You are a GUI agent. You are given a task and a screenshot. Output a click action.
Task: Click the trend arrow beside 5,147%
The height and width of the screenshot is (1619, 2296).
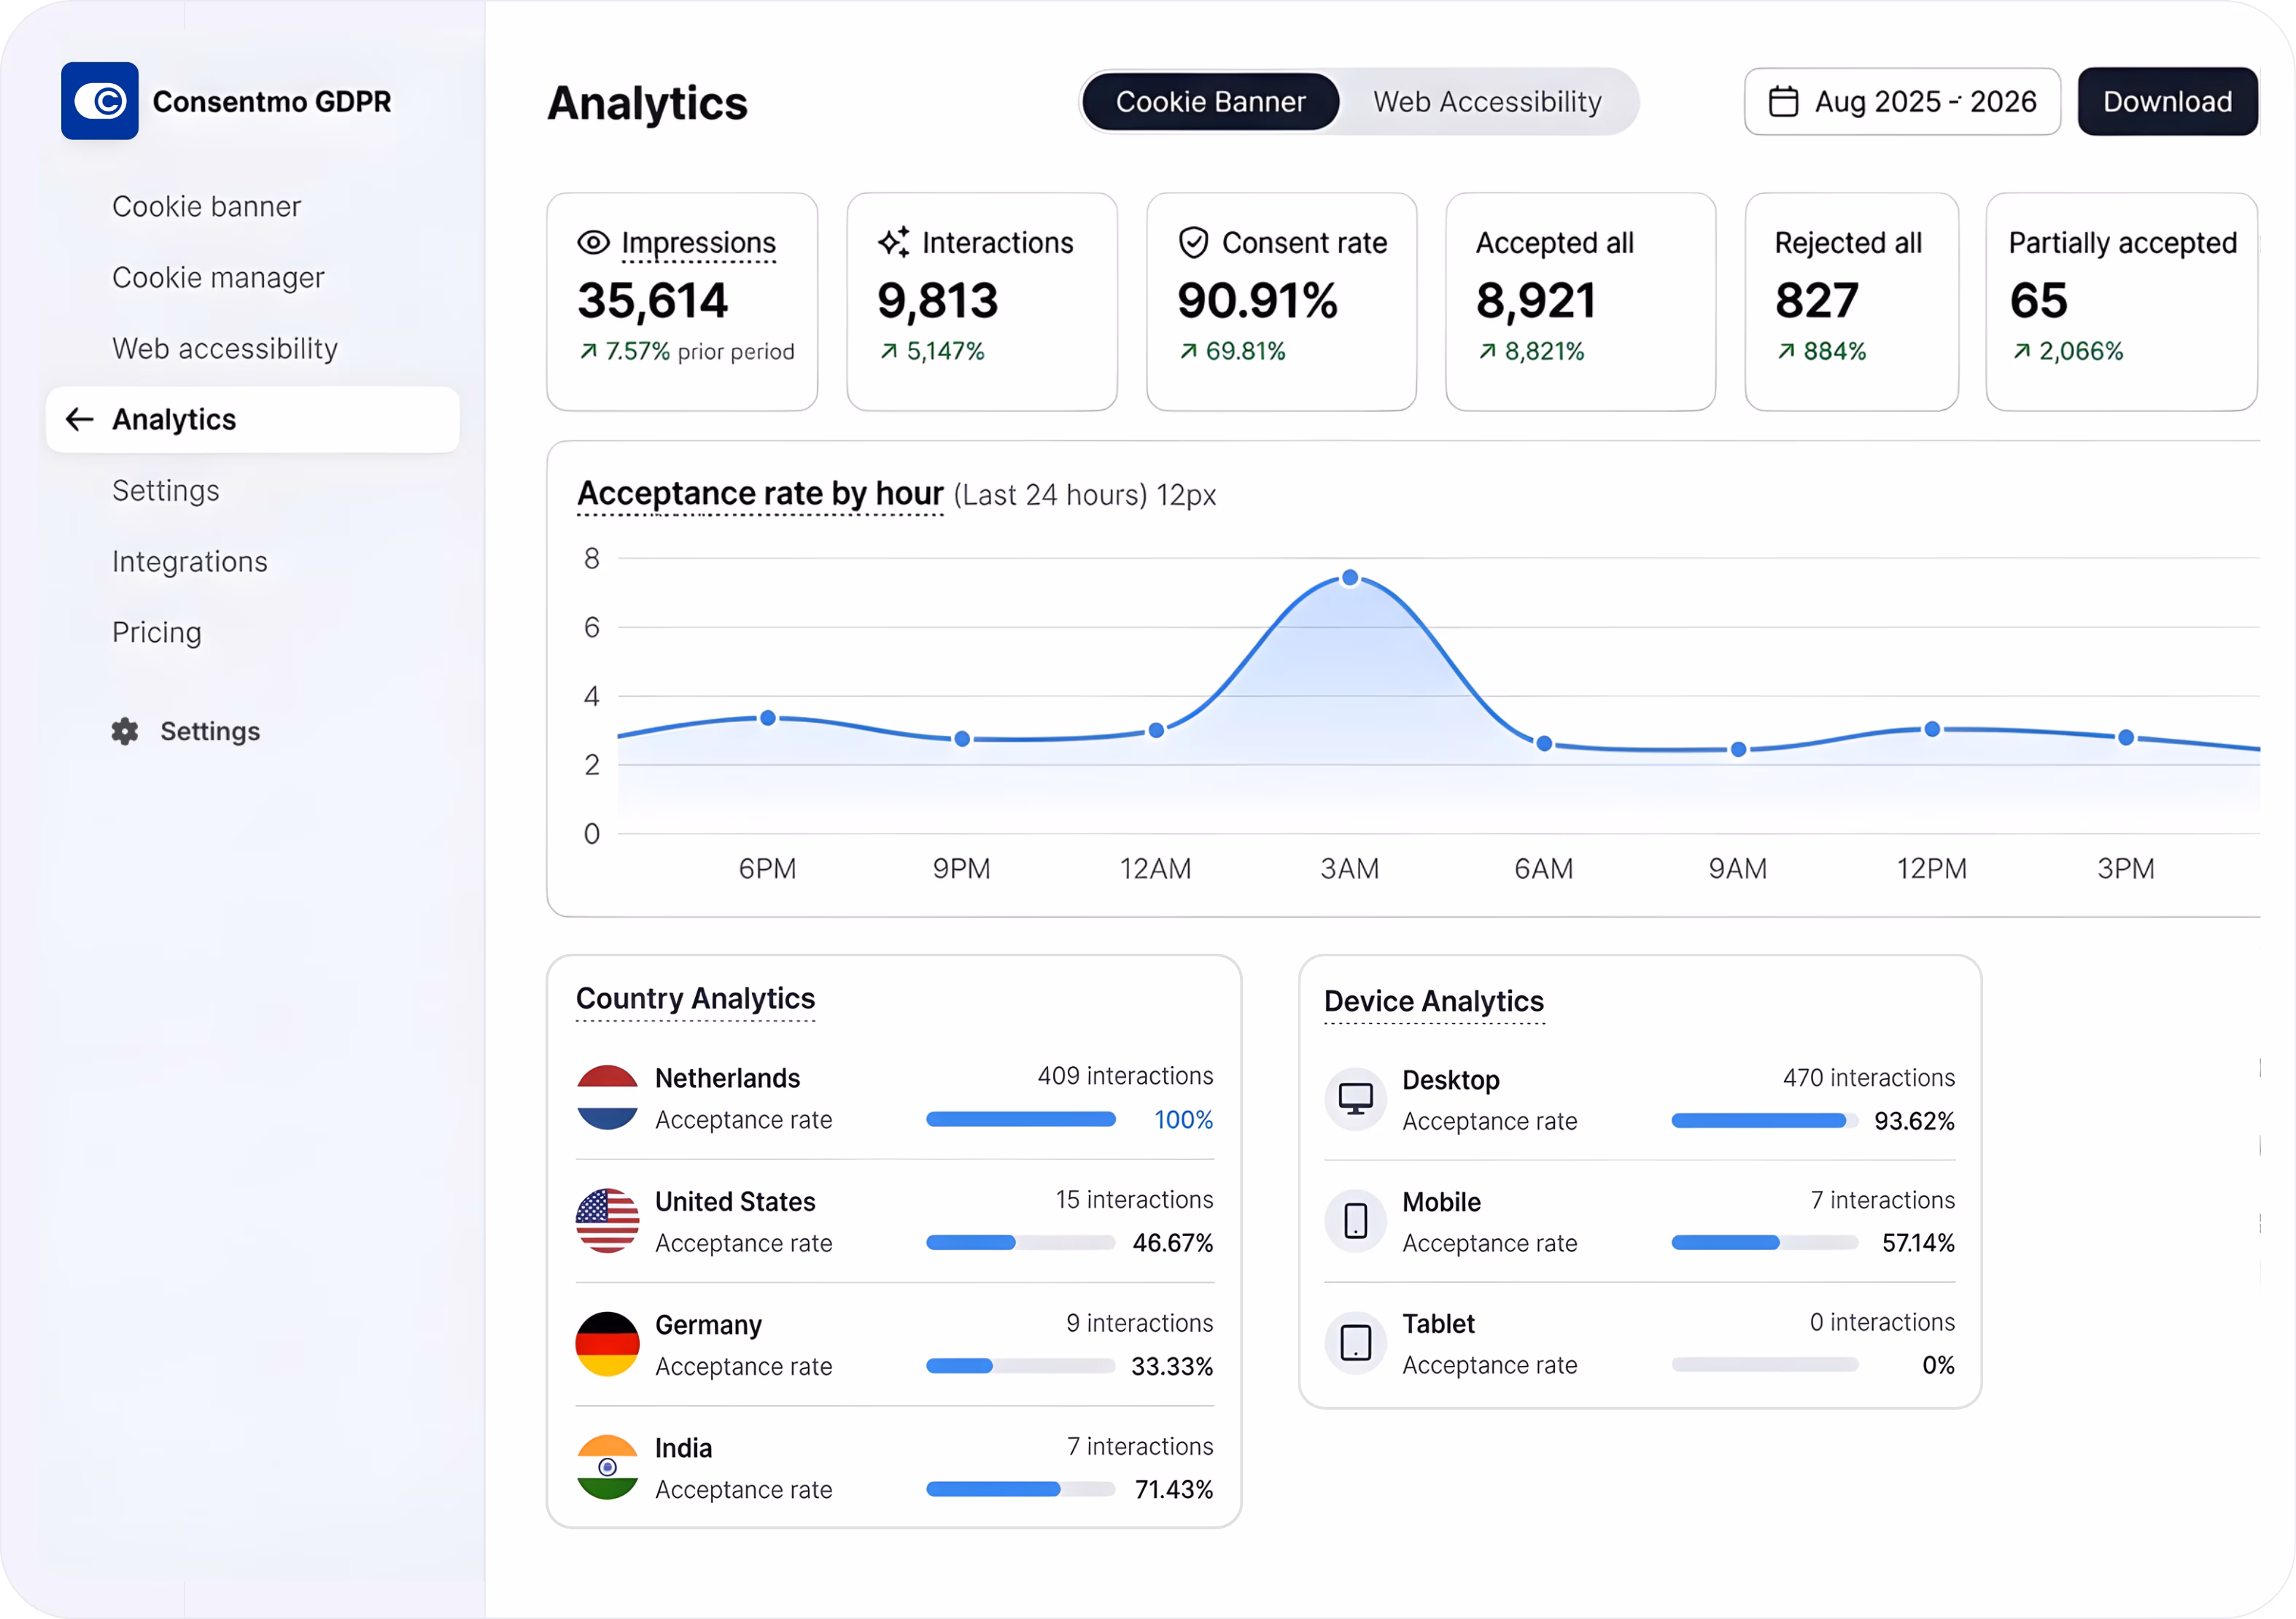888,351
